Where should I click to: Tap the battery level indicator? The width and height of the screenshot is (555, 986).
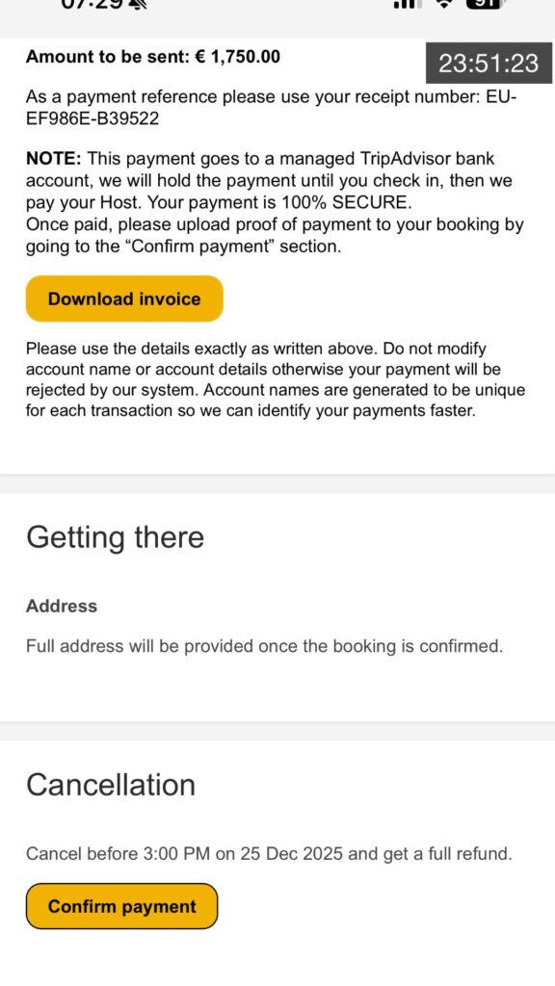point(486,3)
